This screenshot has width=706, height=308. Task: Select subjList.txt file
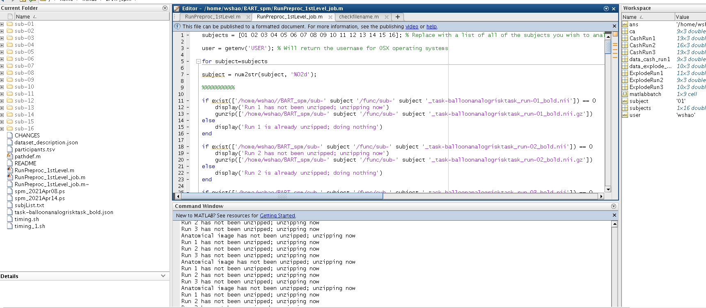(x=29, y=205)
